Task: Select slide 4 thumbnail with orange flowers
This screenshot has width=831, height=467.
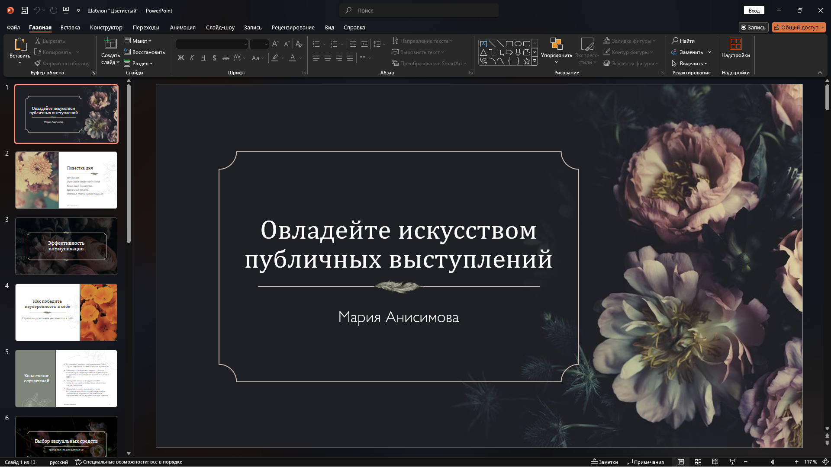Action: pyautogui.click(x=66, y=312)
